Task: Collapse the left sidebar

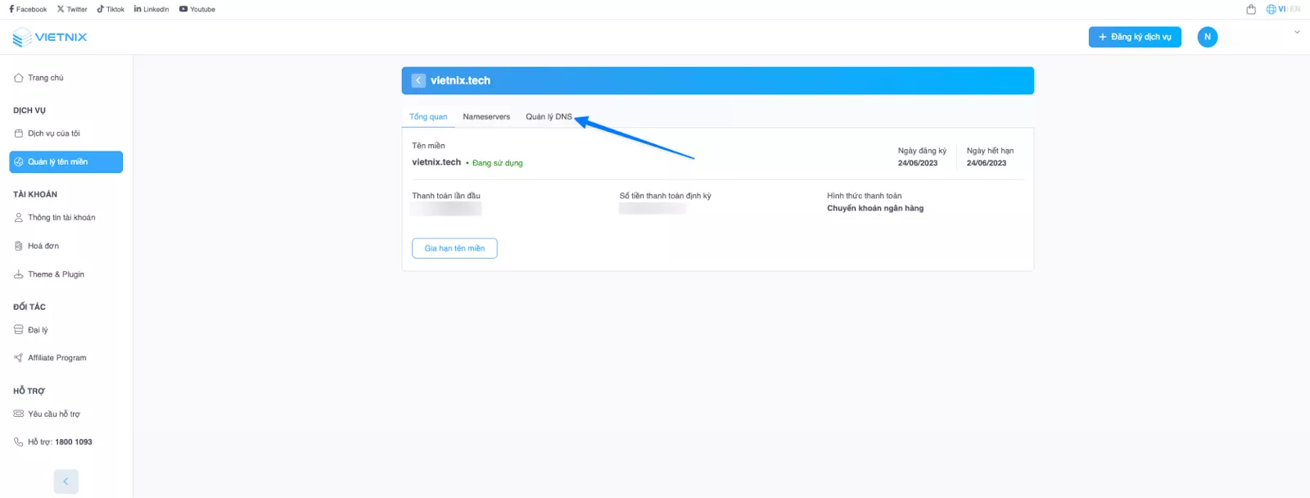Action: point(65,482)
